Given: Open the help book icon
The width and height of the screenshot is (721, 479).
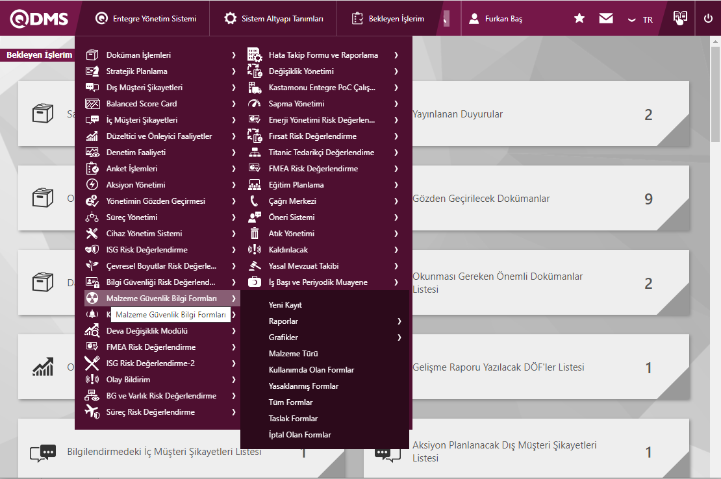Looking at the screenshot, I should tap(679, 18).
